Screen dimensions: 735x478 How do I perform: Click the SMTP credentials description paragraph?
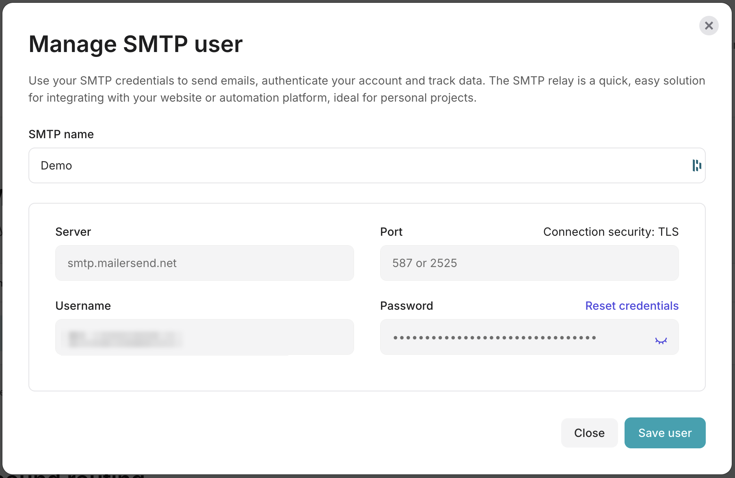click(366, 89)
